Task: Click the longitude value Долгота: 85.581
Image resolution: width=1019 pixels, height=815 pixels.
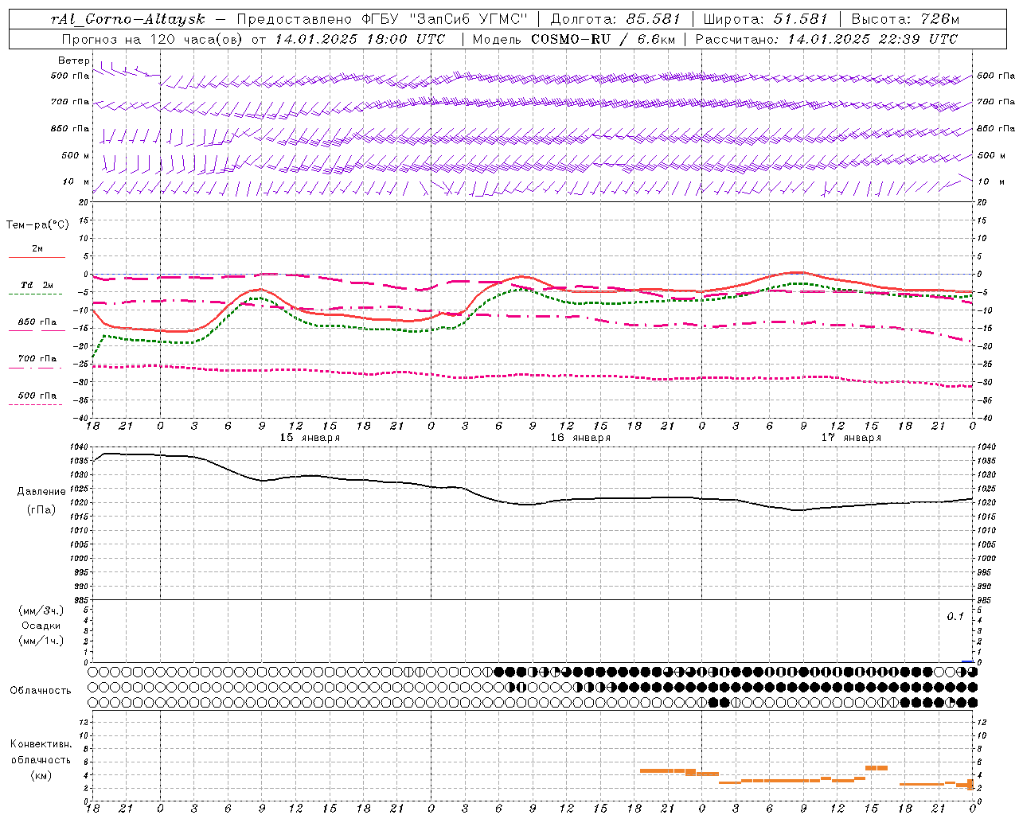Action: (617, 19)
